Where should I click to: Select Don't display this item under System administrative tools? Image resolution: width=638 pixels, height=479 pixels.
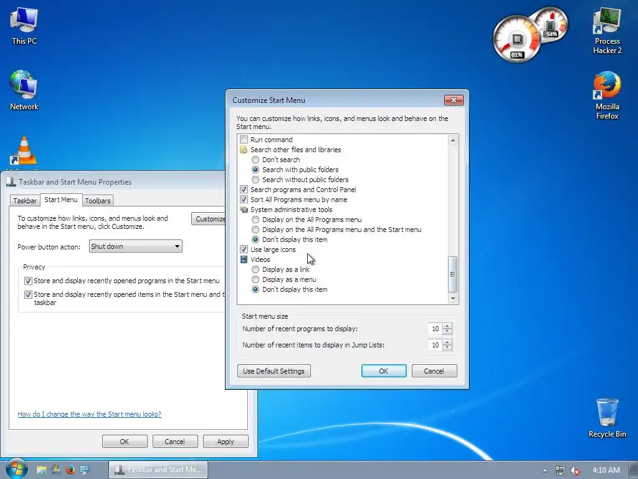coord(255,239)
